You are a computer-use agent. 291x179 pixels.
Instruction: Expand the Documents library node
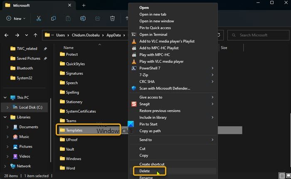(7, 127)
